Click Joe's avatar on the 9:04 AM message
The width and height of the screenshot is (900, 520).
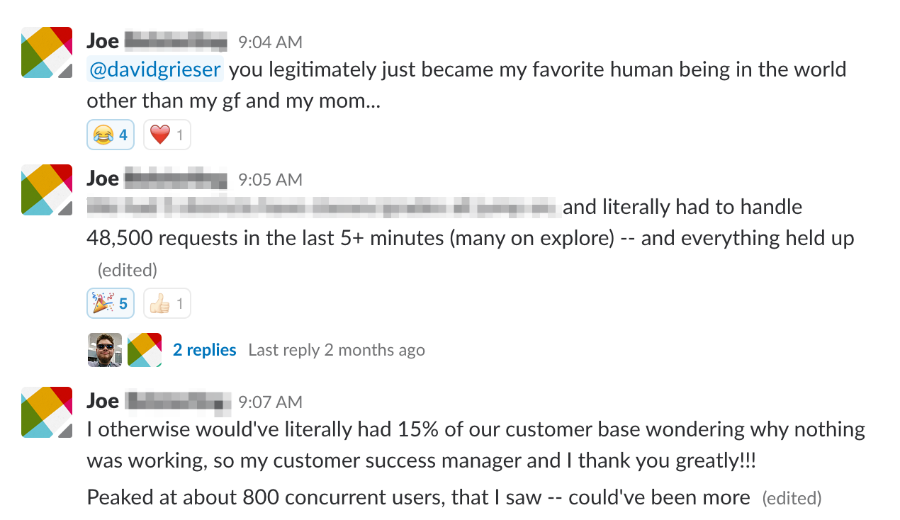[x=47, y=52]
